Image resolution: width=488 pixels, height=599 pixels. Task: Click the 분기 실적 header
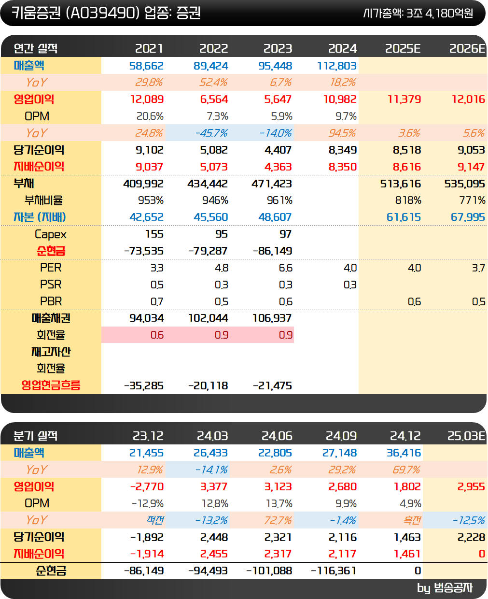pyautogui.click(x=36, y=436)
